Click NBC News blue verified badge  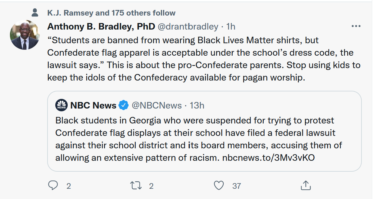(124, 105)
